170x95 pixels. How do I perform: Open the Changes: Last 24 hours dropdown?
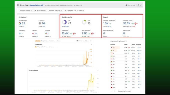click(x=74, y=11)
